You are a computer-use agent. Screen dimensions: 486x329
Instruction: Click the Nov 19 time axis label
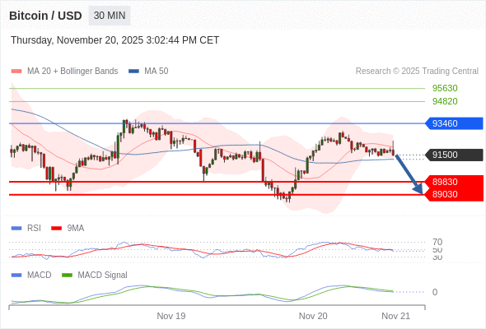[171, 316]
